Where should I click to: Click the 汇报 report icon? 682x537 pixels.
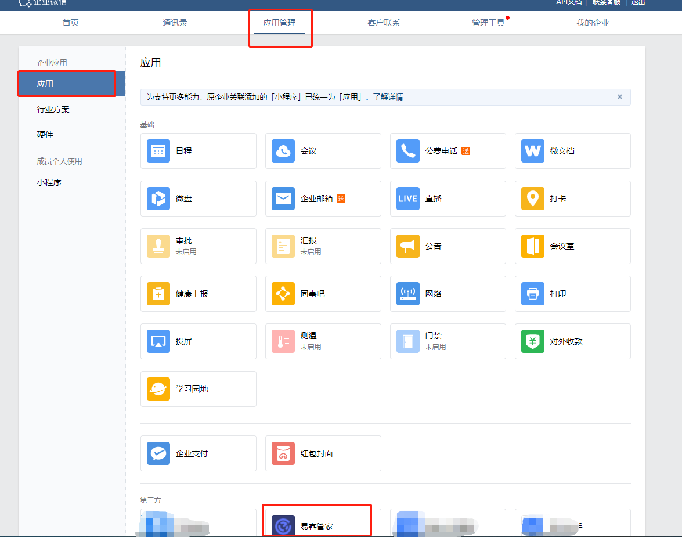283,246
